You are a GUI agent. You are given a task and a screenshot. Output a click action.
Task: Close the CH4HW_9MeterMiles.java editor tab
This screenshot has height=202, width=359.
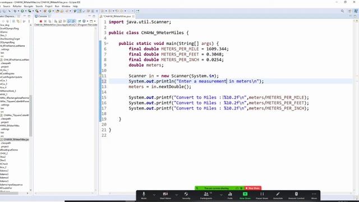click(134, 16)
